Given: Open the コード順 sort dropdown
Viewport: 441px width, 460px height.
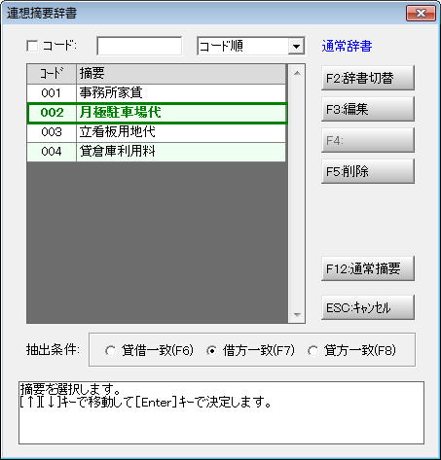Looking at the screenshot, I should 296,46.
